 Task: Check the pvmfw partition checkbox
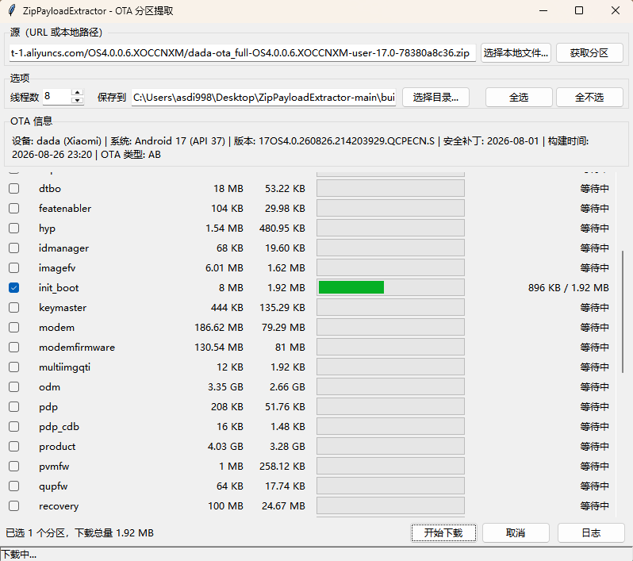14,466
